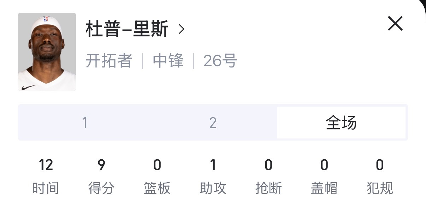The width and height of the screenshot is (426, 207).
Task: Switch to the 全场 (full game) tab
Action: pyautogui.click(x=341, y=122)
